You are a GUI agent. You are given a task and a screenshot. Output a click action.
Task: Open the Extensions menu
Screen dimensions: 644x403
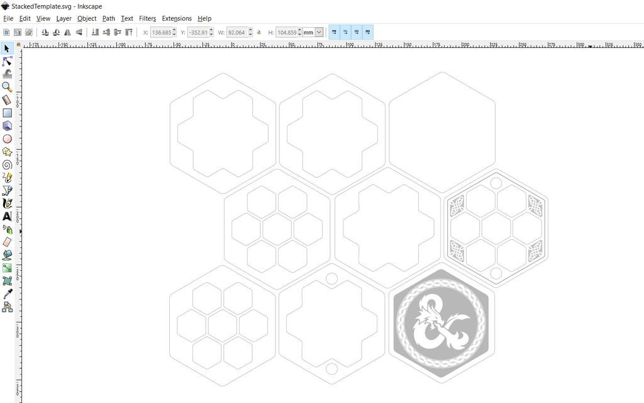click(x=177, y=18)
